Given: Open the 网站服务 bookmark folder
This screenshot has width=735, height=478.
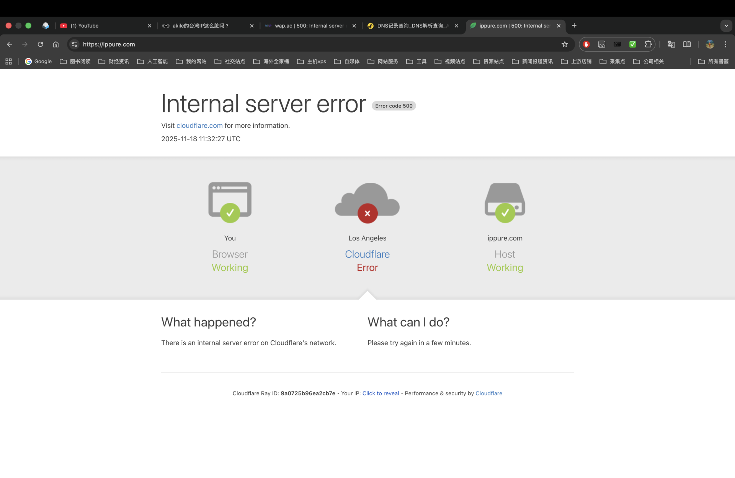Looking at the screenshot, I should pyautogui.click(x=383, y=61).
